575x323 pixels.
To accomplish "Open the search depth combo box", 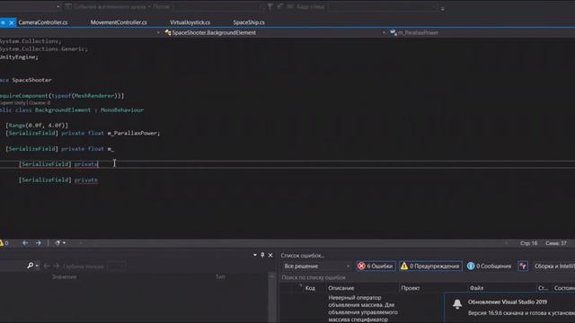I will point(117,266).
